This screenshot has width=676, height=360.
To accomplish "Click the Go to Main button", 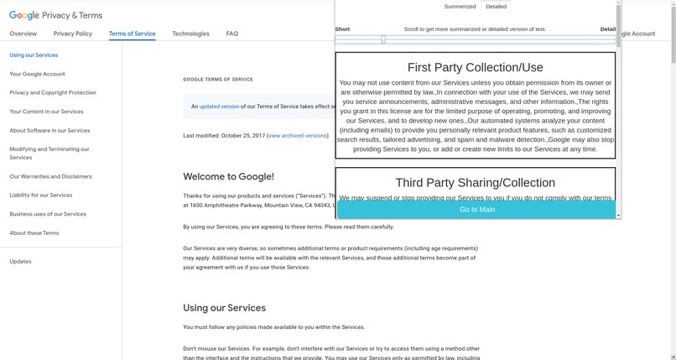I will (x=476, y=210).
